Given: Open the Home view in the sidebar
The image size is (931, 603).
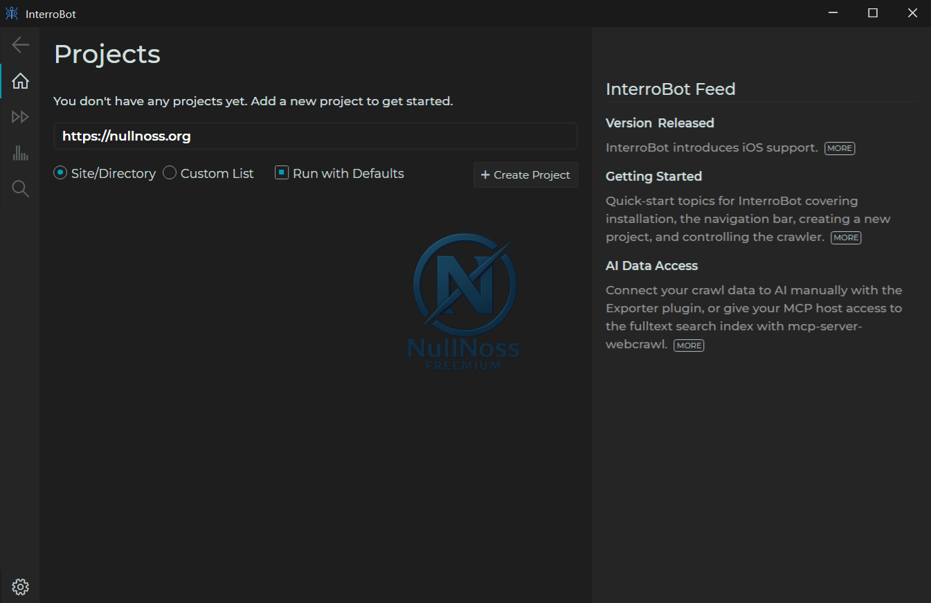Looking at the screenshot, I should tap(20, 80).
